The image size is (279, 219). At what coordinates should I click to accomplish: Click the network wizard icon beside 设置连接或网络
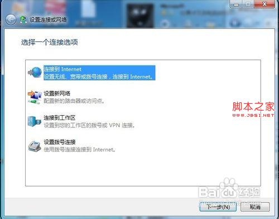point(23,20)
